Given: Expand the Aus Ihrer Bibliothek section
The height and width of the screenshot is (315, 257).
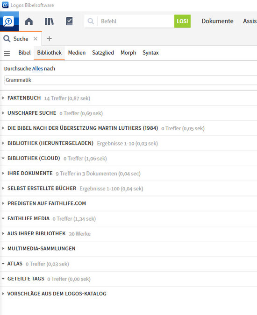Looking at the screenshot, I should point(3,234).
